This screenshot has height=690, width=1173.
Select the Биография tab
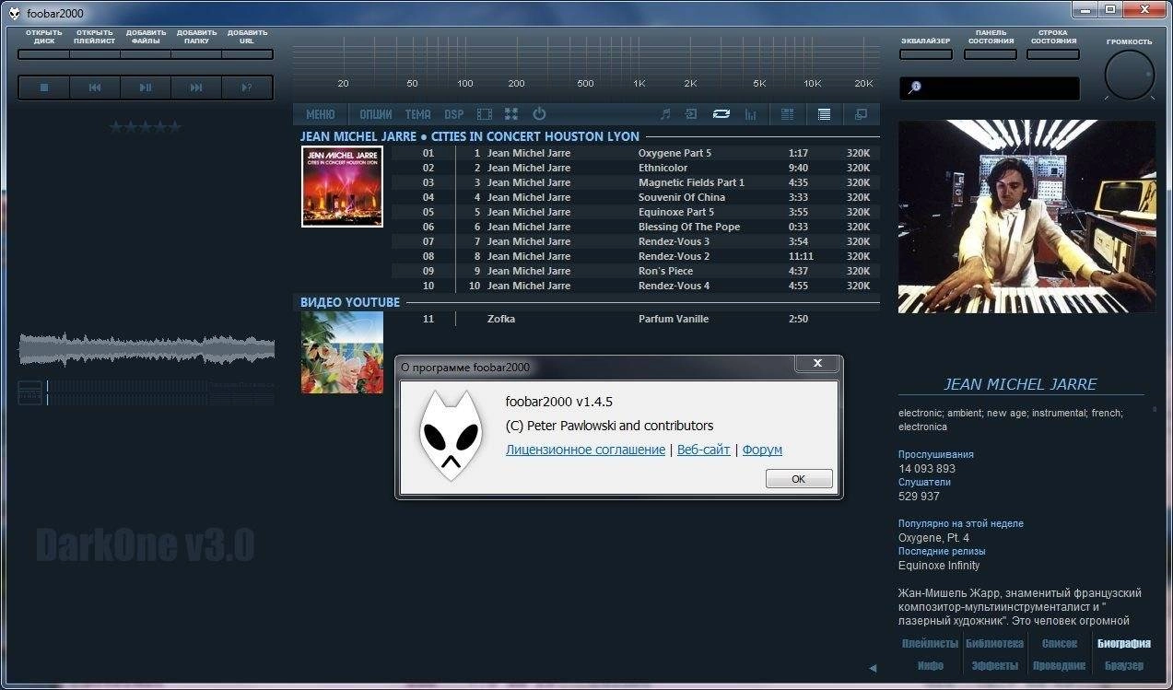pyautogui.click(x=1123, y=644)
